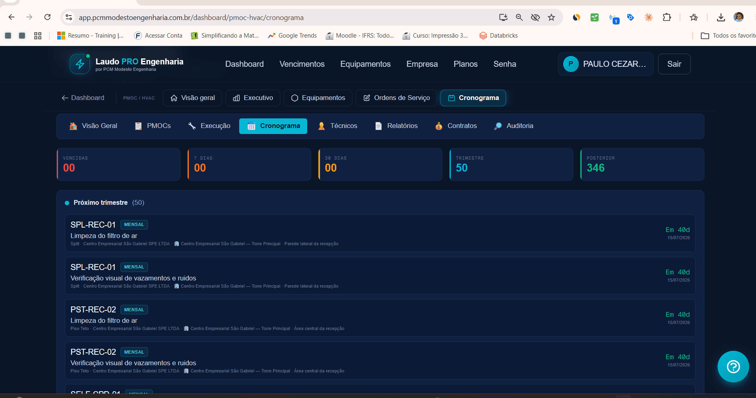Viewport: 756px width, 398px height.
Task: Open PST-REC-02 Verificação visual de vazamentos
Action: tap(380, 360)
